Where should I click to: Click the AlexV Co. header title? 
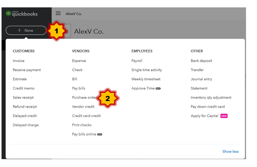pos(74,14)
